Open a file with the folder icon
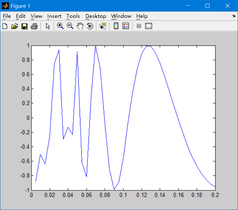This screenshot has height=210, width=238. pos(15,26)
